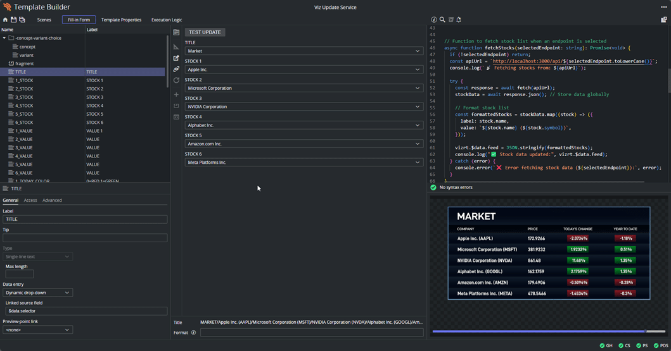Open the STOCK 1 Apple Inc. dropdown

pyautogui.click(x=304, y=70)
